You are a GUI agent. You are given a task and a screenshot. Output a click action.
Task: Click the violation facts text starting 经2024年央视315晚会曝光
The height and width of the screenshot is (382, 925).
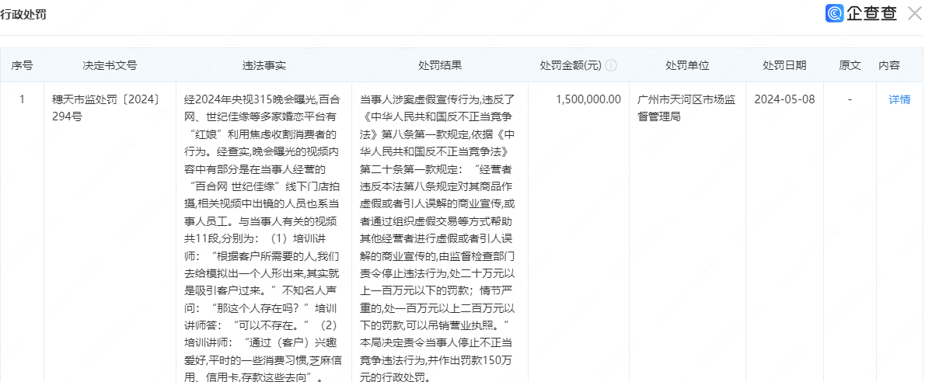point(264,238)
